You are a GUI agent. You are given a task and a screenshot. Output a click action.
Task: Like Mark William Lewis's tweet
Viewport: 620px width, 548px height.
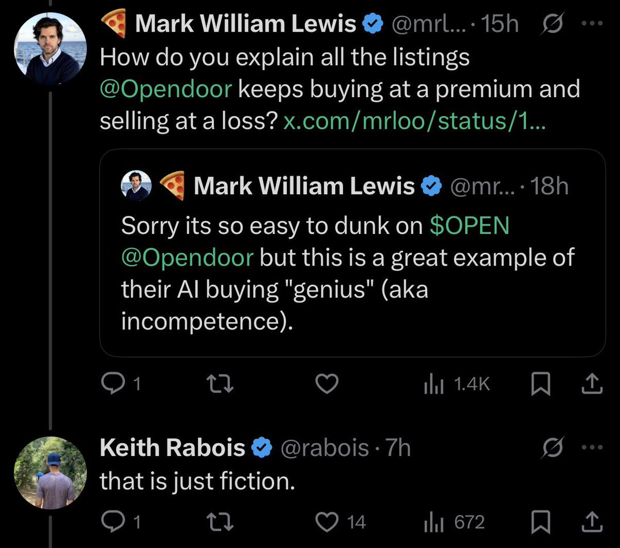[x=328, y=383]
